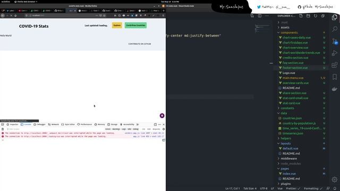Open the Manage gear in VS Code

pyautogui.click(x=335, y=179)
